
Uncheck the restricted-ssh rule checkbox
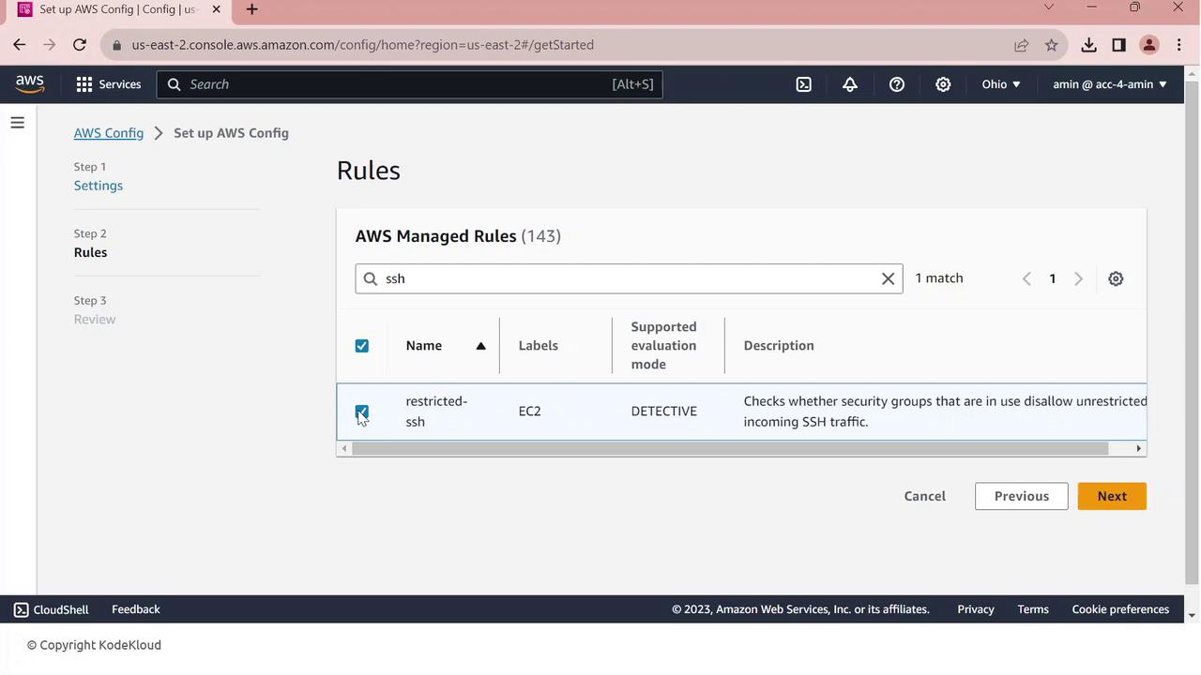click(362, 412)
